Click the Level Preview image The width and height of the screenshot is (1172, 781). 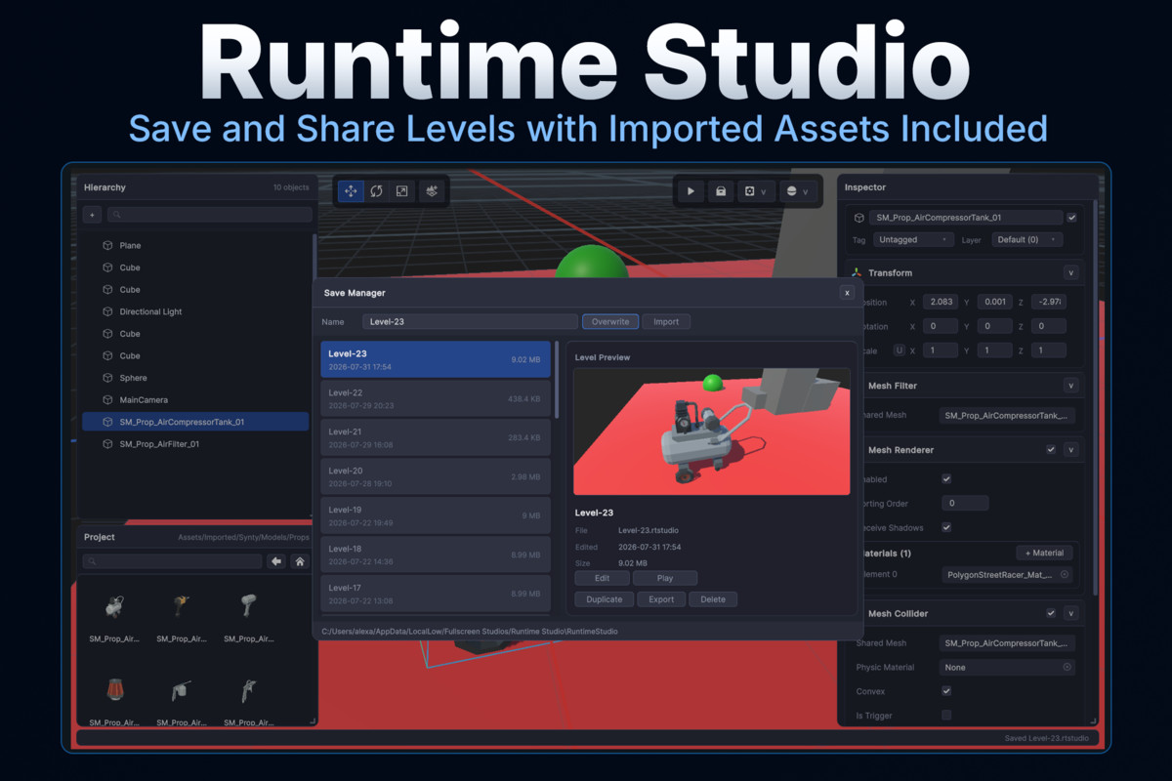(712, 432)
